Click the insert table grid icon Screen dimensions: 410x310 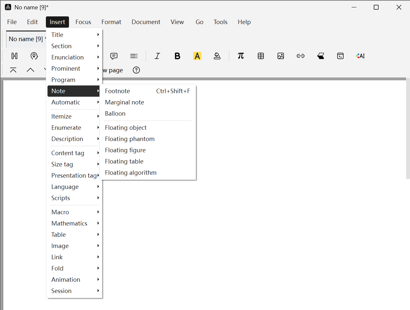coord(261,56)
